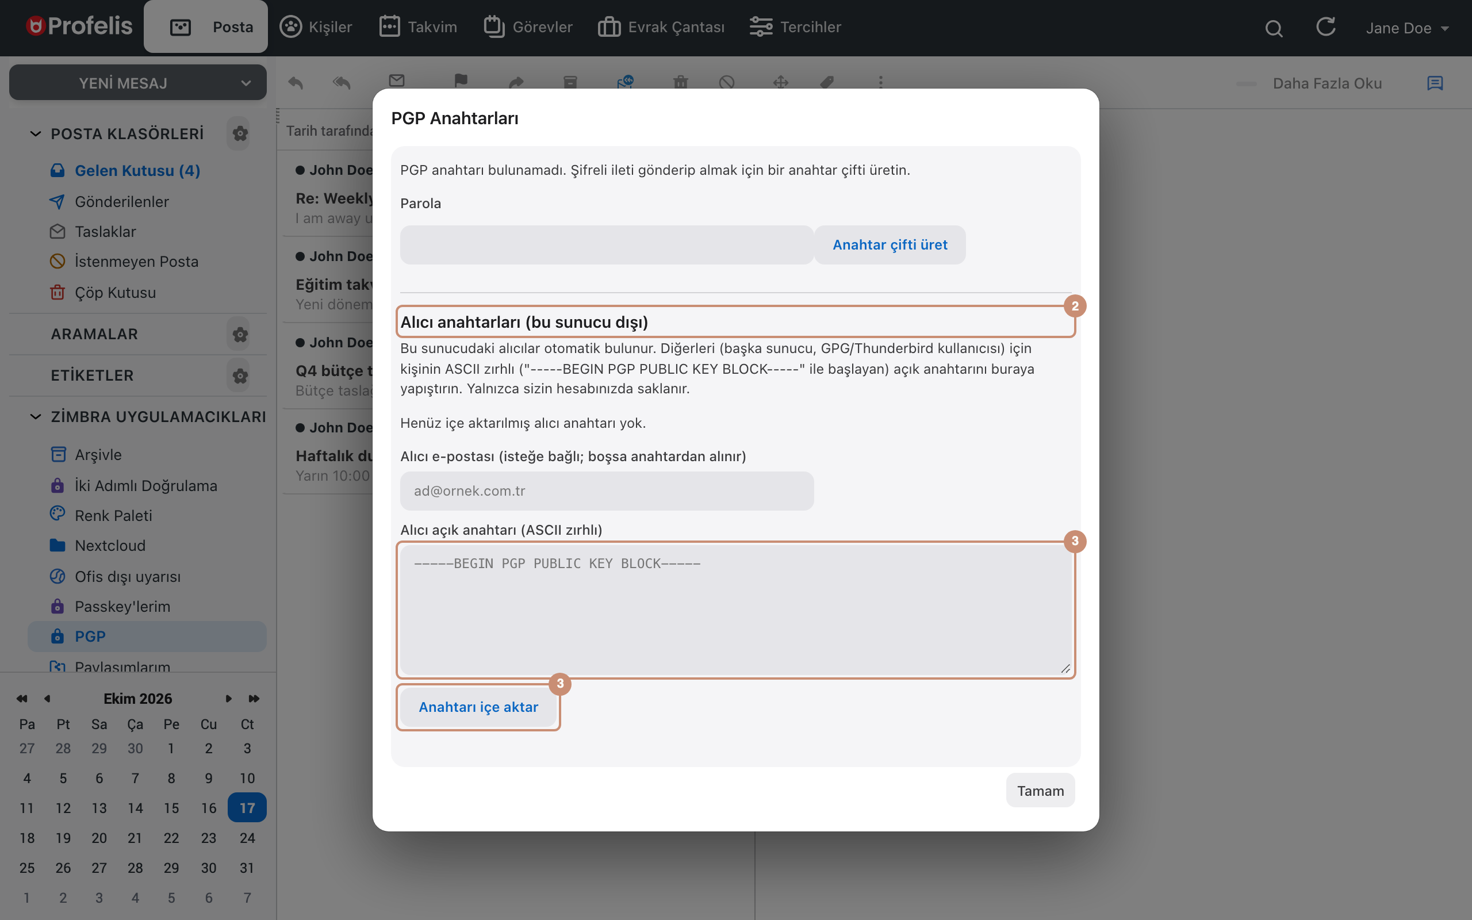Open Renk Paleti zimlet
1472x920 pixels.
coord(113,515)
